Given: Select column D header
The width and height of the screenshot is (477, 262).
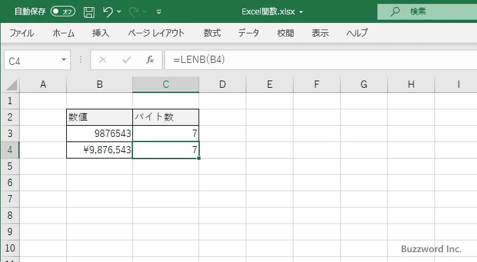Looking at the screenshot, I should (x=222, y=84).
